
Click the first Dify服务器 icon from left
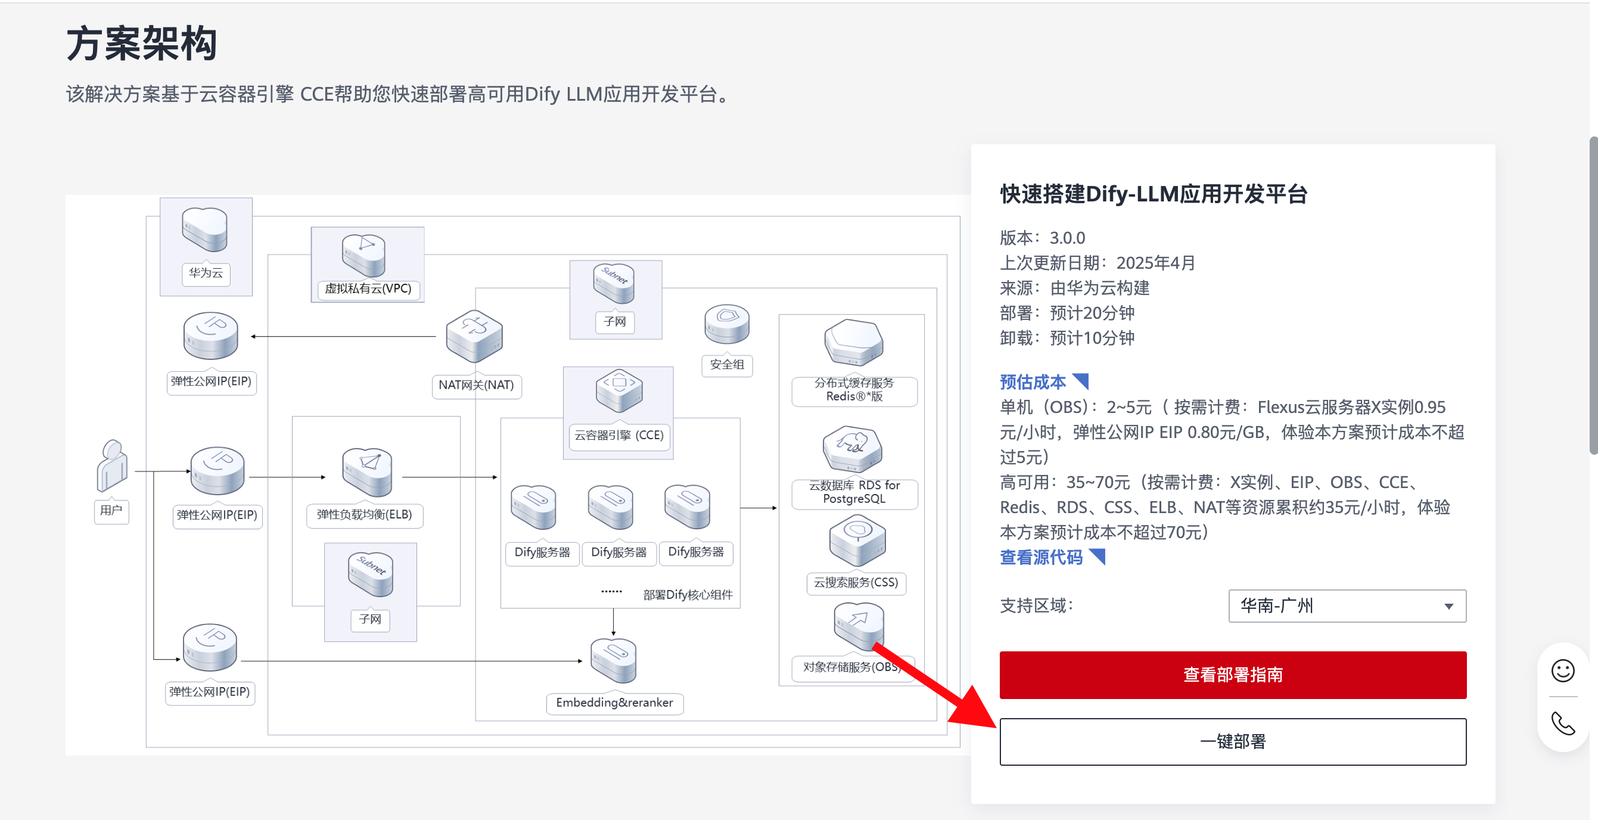533,507
